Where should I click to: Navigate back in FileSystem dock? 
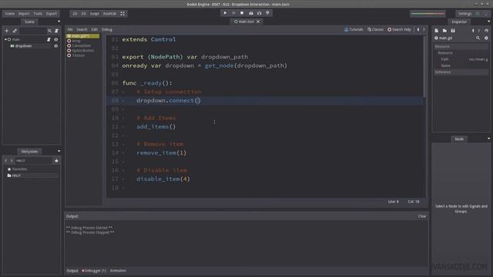tap(5, 161)
